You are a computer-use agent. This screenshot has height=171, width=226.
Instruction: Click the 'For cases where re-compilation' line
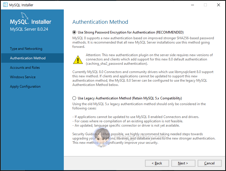(x=128, y=121)
